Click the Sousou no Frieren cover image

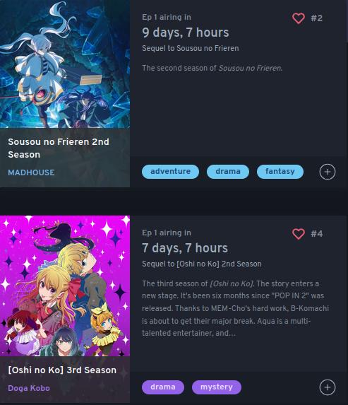[x=65, y=64]
